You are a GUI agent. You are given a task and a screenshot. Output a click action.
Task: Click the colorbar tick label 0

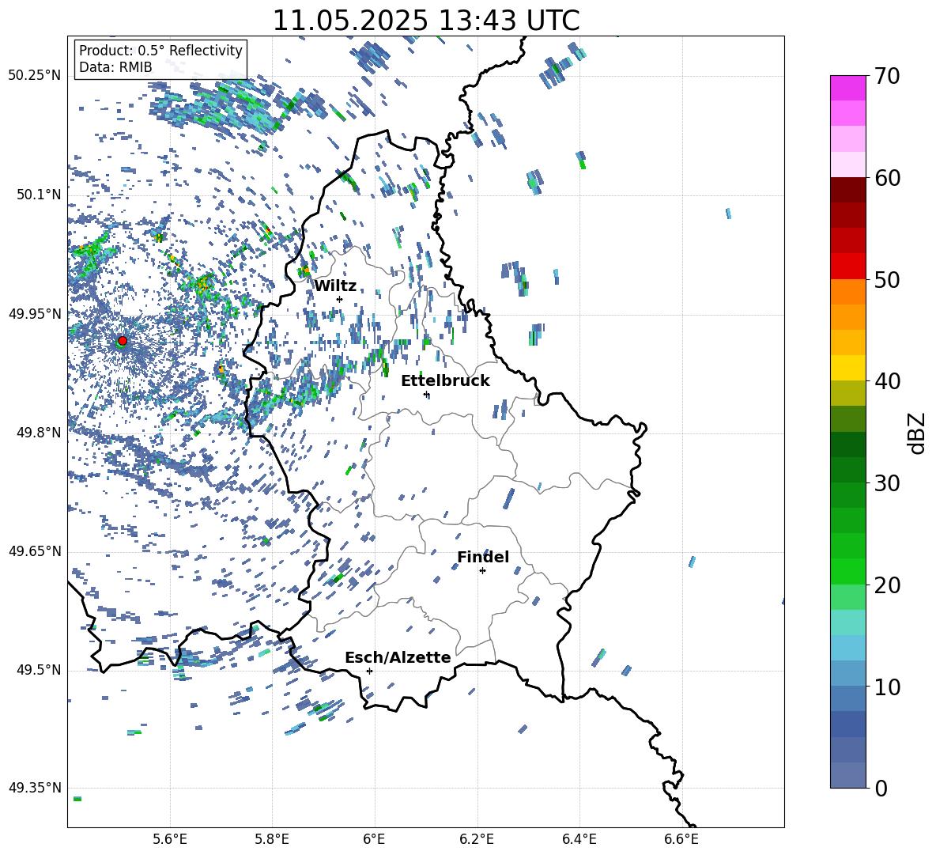[x=881, y=788]
